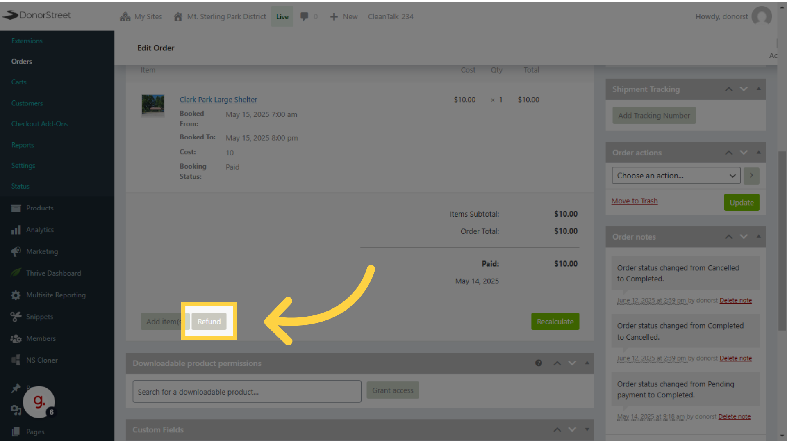Open Reports in the sidebar
Image resolution: width=787 pixels, height=443 pixels.
coord(23,145)
